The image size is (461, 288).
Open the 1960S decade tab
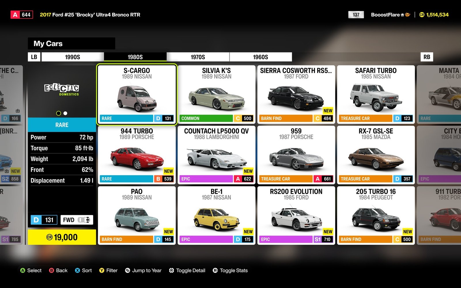(x=261, y=57)
